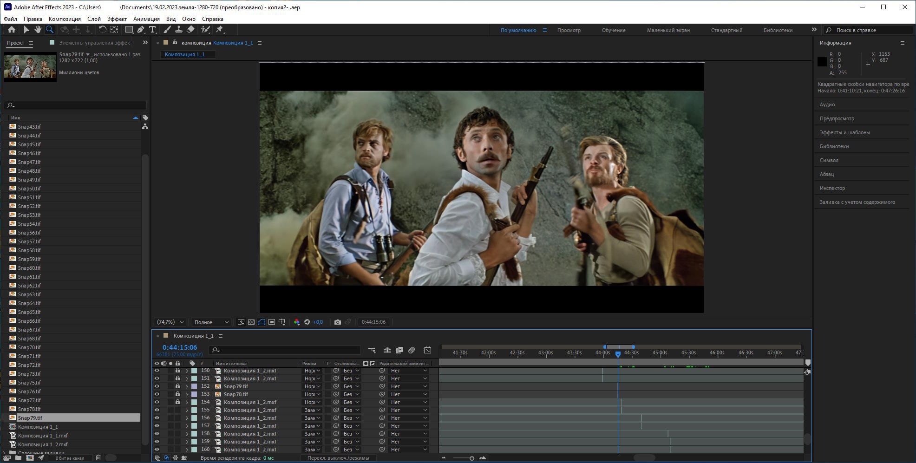916x463 pixels.
Task: Create a new folder in the Project panel
Action: click(x=18, y=458)
